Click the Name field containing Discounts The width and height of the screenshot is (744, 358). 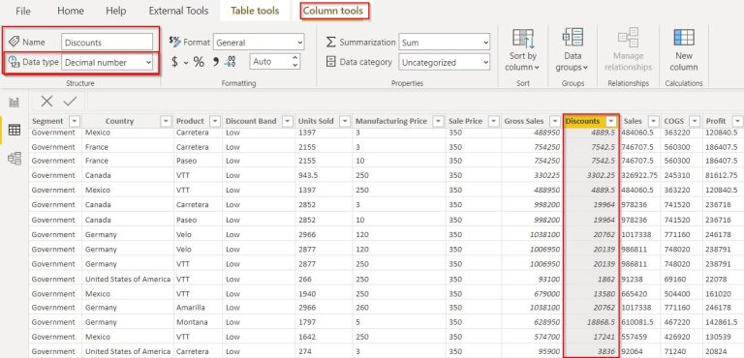108,43
